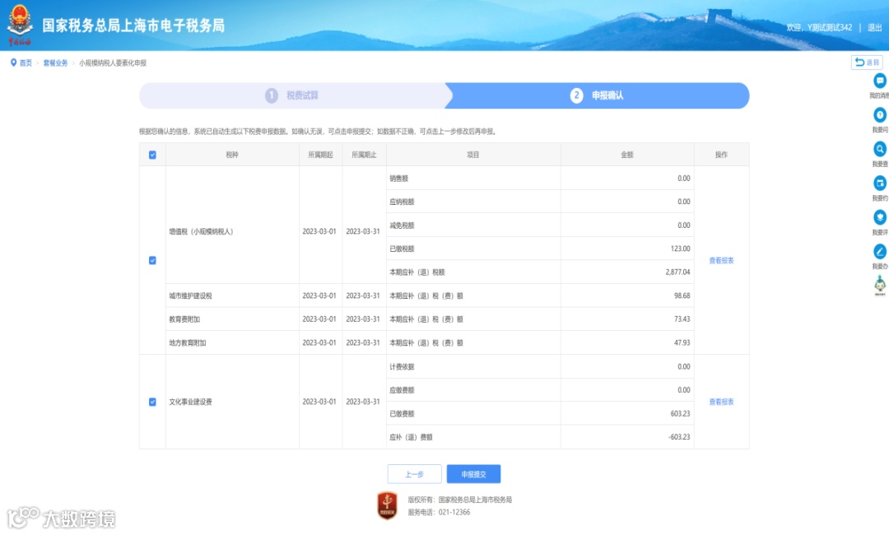Image resolution: width=889 pixels, height=535 pixels.
Task: Click the tax bureau emblem logo
Action: [20, 25]
